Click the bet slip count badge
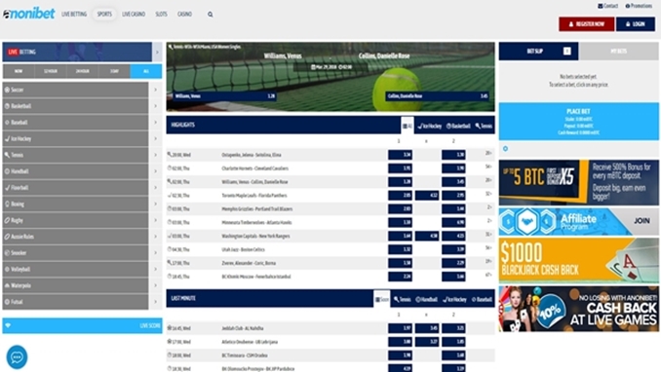 567,51
